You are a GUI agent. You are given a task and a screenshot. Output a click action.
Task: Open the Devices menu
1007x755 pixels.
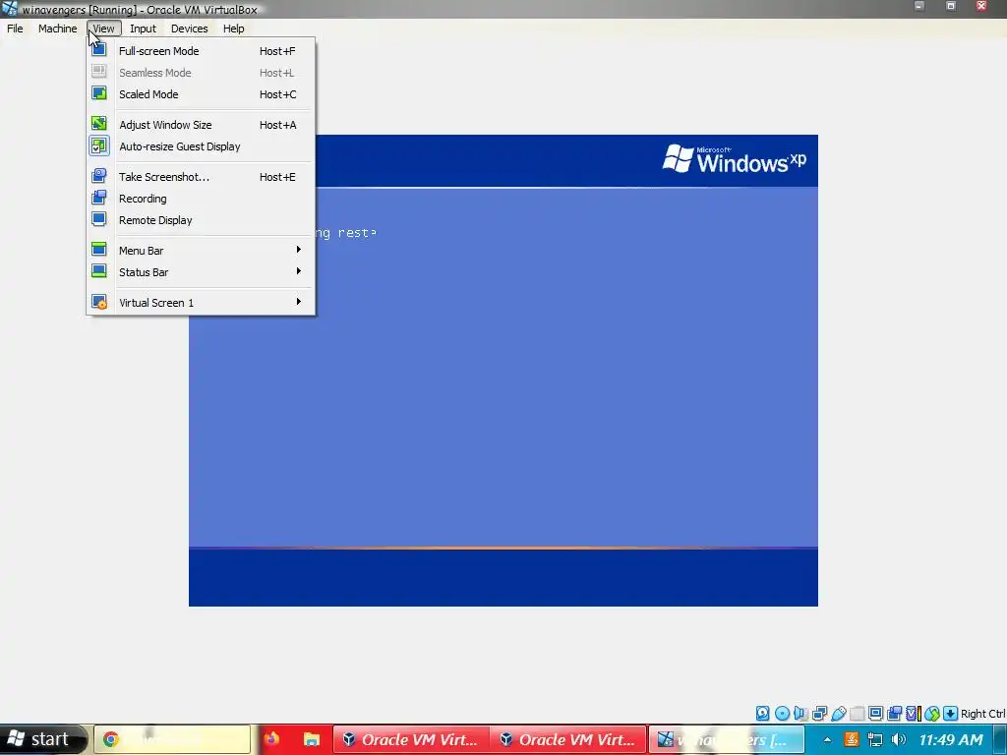pos(189,29)
